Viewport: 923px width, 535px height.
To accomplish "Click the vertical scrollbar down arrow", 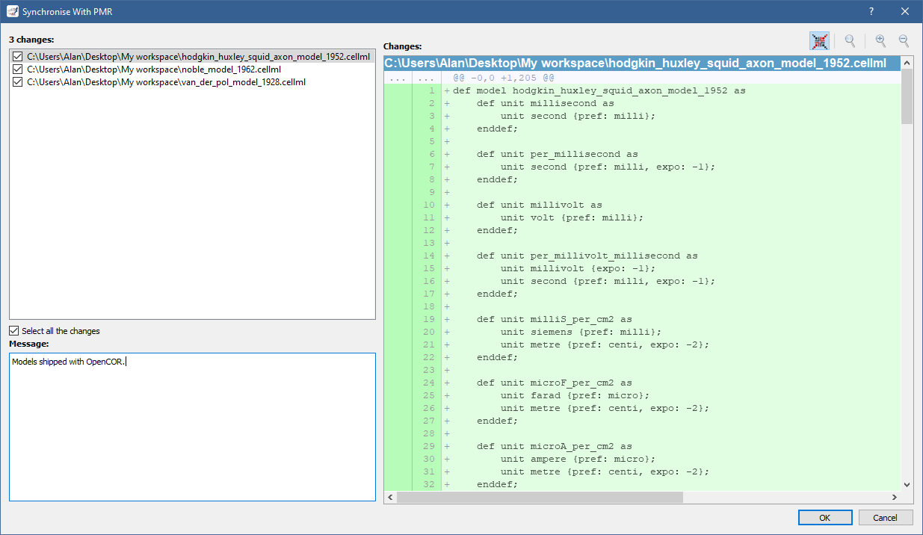I will 907,484.
